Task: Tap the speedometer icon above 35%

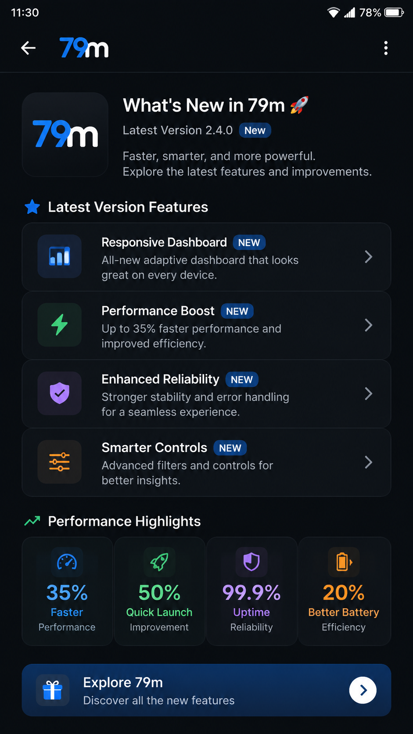Action: pyautogui.click(x=67, y=561)
